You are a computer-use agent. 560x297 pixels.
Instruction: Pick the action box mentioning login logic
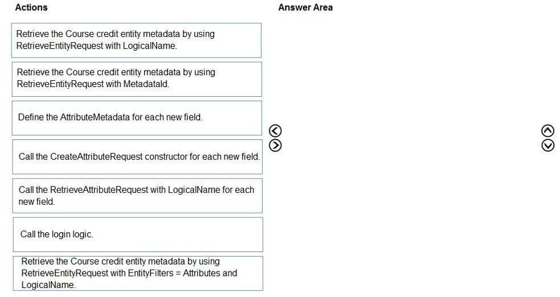click(138, 234)
